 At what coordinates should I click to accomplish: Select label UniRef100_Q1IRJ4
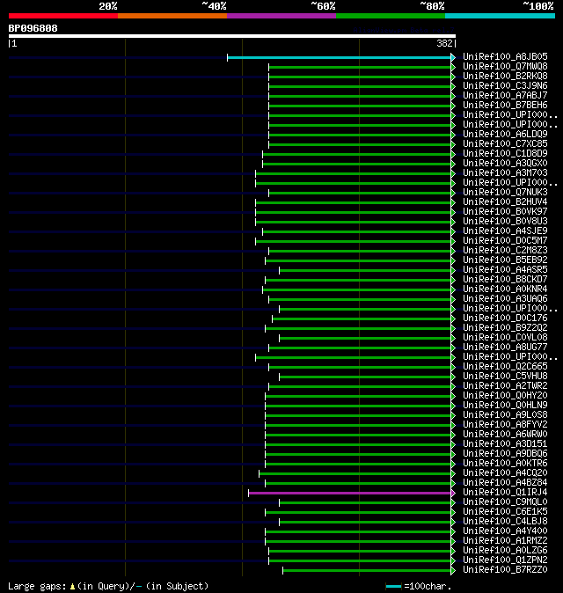(505, 493)
